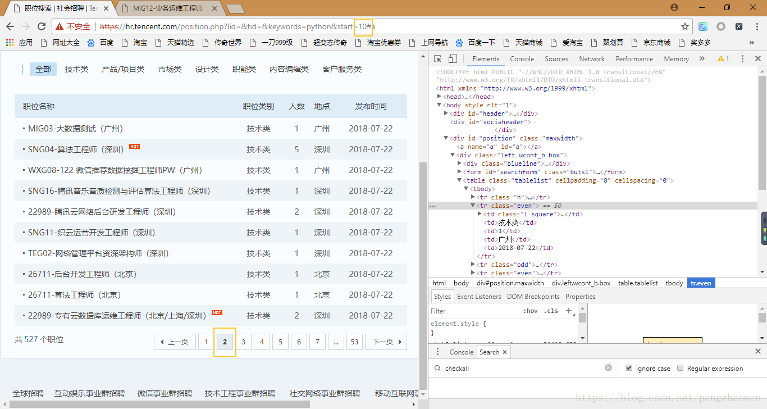
Task: Close the DevTools bottom drawer
Action: 757,352
